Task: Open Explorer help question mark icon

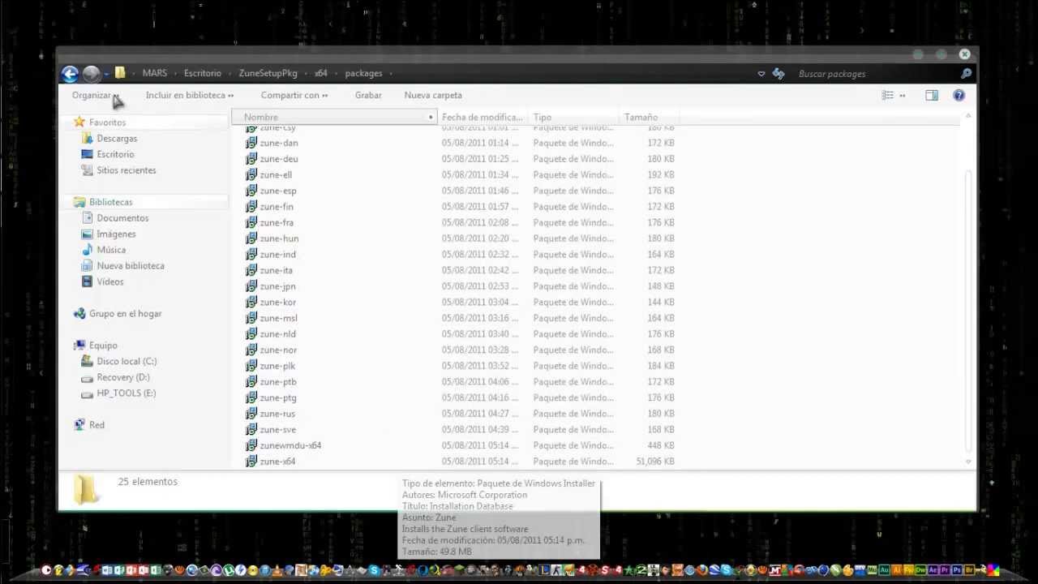Action: click(x=959, y=96)
